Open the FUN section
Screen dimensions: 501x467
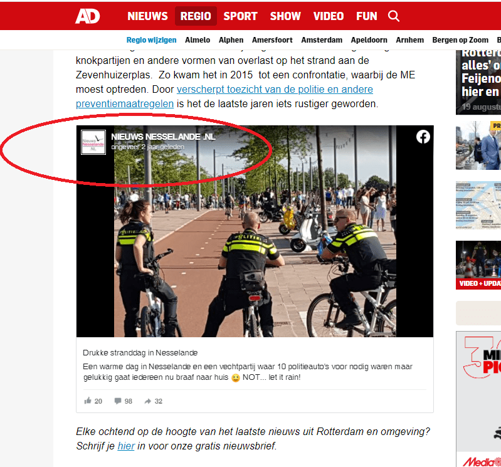366,16
